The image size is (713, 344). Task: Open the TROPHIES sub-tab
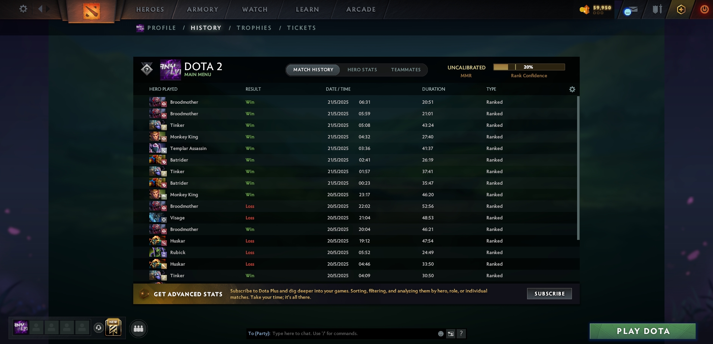(x=254, y=28)
